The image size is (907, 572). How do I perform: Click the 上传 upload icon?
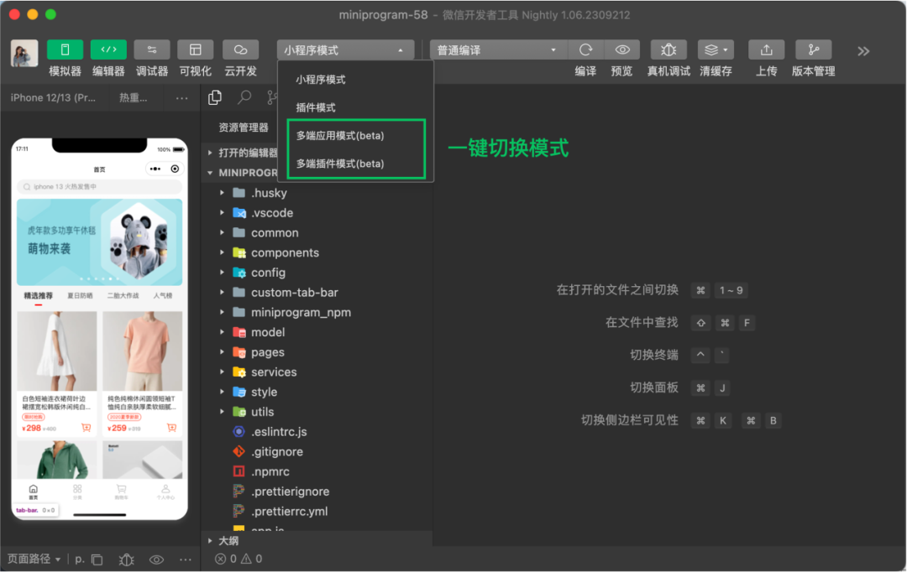coord(766,49)
